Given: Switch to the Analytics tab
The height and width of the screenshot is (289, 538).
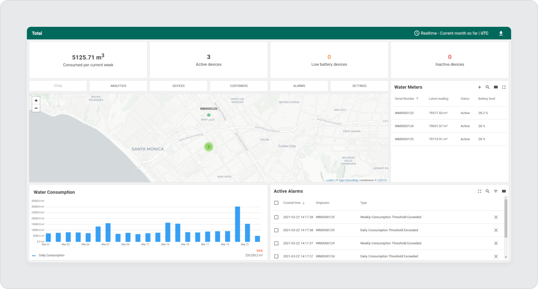Looking at the screenshot, I should pyautogui.click(x=118, y=86).
